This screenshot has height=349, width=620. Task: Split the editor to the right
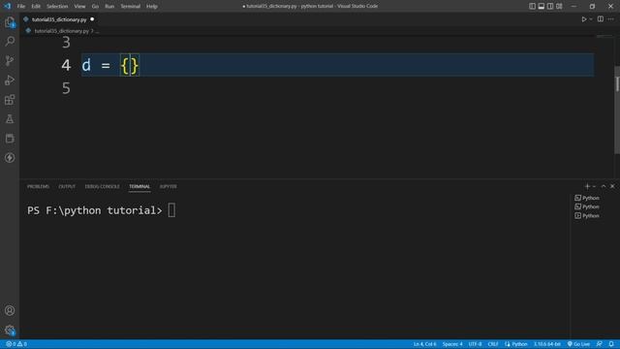tap(601, 19)
